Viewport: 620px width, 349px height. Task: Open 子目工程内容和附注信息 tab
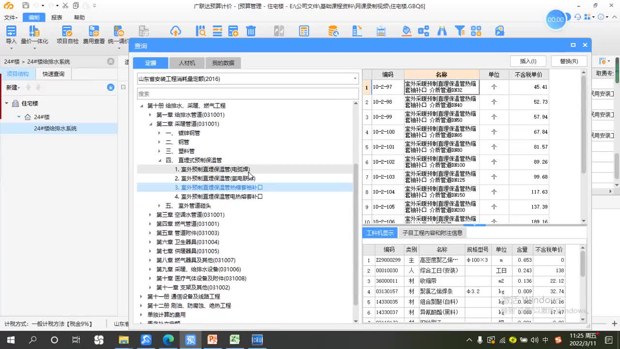tap(433, 233)
